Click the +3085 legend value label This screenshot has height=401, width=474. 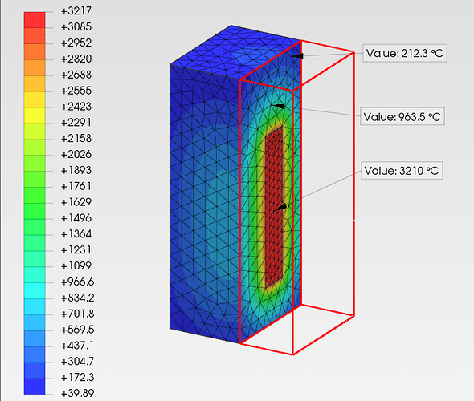76,26
